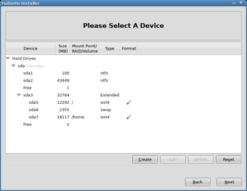Viewport: 247px width, 191px height.
Task: Collapse the sda3 extended partition
Action: pos(19,95)
